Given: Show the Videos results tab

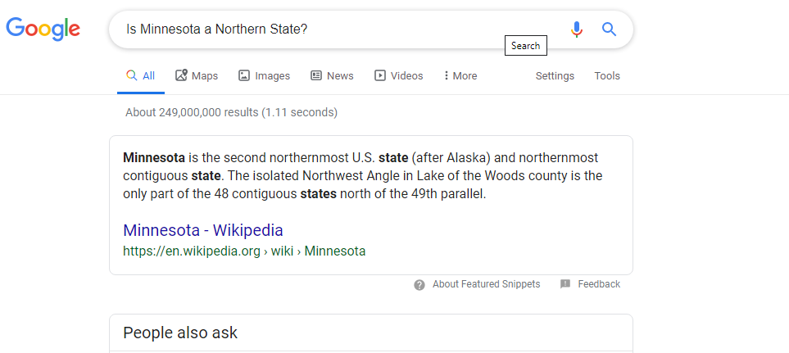Looking at the screenshot, I should [x=398, y=76].
